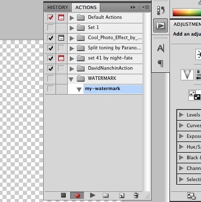The width and height of the screenshot is (201, 202).
Task: Uncheck set 41 by night-fate
Action: coord(50,58)
